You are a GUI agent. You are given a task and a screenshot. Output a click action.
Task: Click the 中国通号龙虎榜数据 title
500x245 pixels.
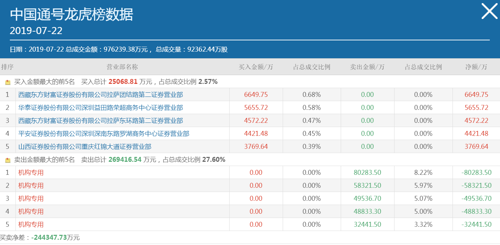coord(71,15)
